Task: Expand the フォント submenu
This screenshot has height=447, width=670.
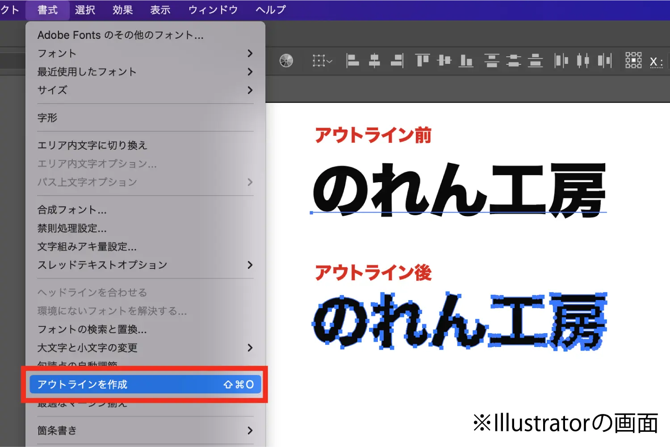Action: (x=57, y=54)
